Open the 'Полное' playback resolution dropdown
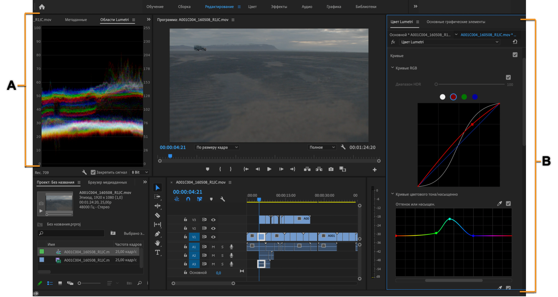 322,147
